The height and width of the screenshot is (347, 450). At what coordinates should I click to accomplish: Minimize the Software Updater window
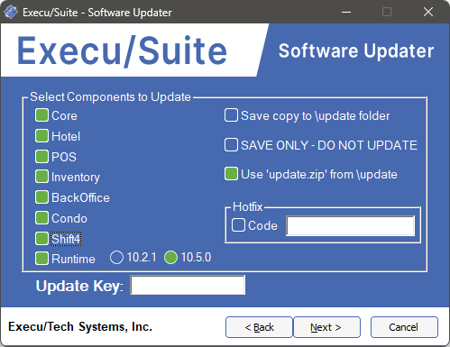346,12
